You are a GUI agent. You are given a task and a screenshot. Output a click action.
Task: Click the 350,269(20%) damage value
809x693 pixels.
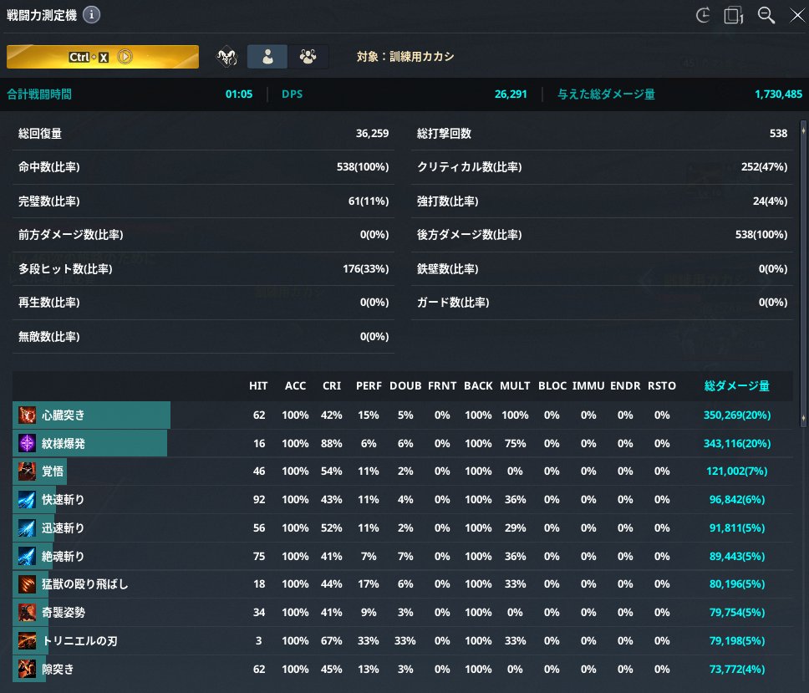coord(737,415)
